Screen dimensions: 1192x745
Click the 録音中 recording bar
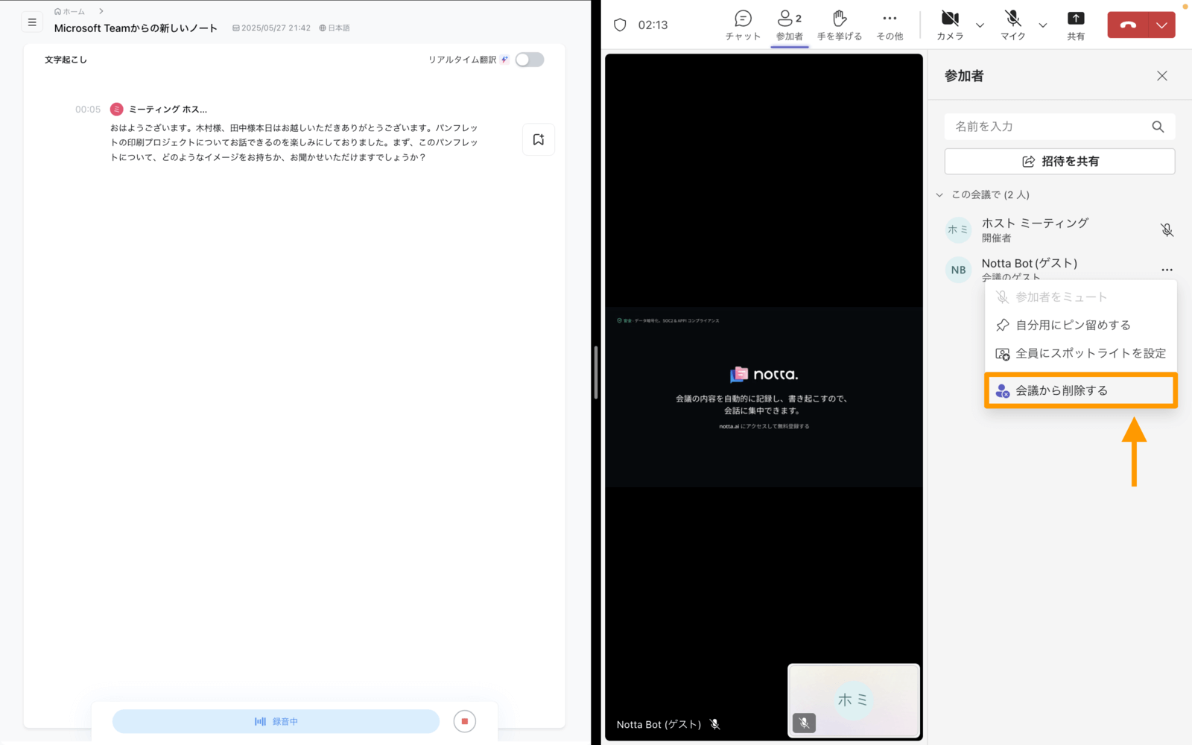pos(276,721)
